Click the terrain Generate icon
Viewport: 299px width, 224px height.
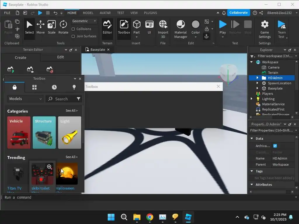[x=11, y=69]
